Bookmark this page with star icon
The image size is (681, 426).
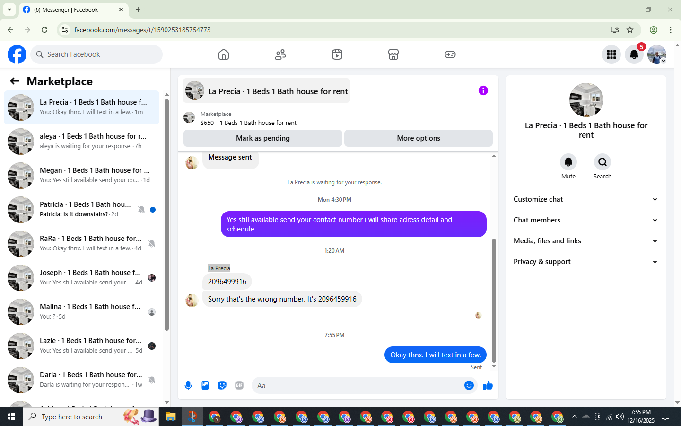[630, 30]
